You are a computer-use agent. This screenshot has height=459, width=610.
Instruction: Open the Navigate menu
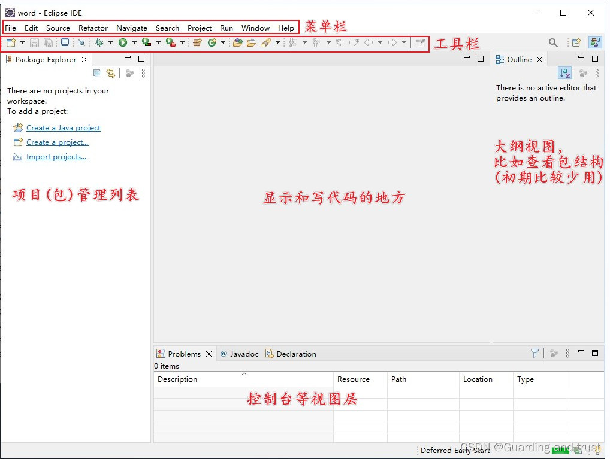click(x=132, y=28)
